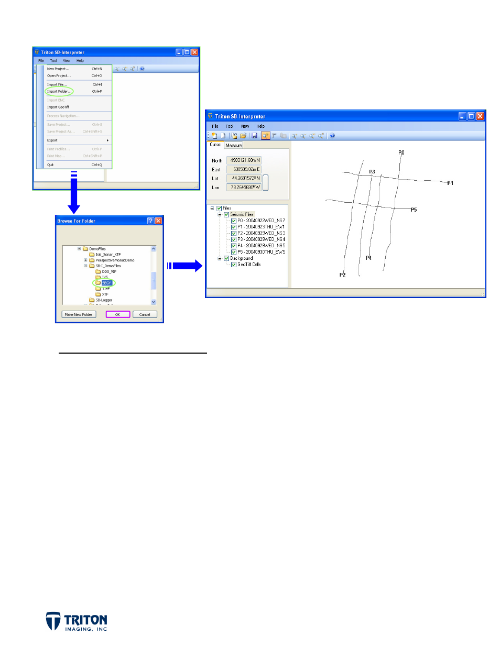Click the flag-shaped toolbar icon after highlighted tool
The width and height of the screenshot is (500, 647).
[274, 135]
